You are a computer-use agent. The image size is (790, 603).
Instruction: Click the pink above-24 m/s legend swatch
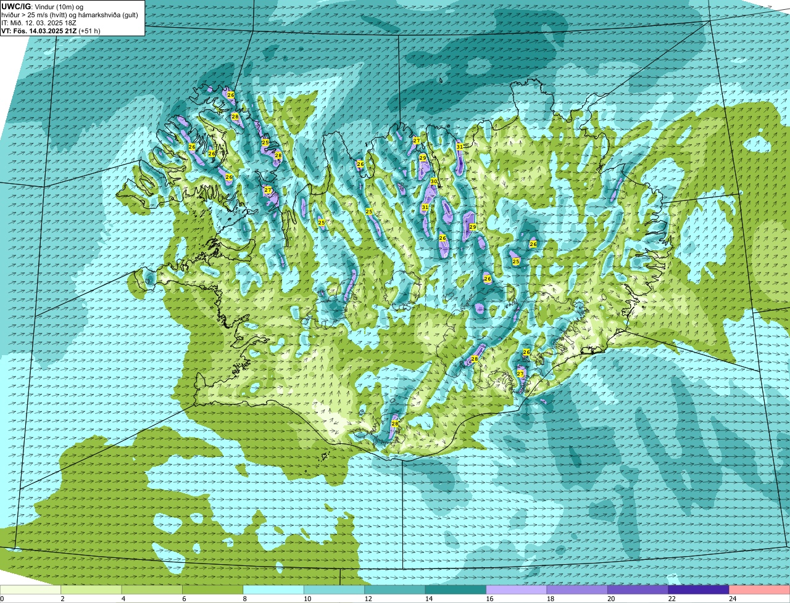pos(760,590)
